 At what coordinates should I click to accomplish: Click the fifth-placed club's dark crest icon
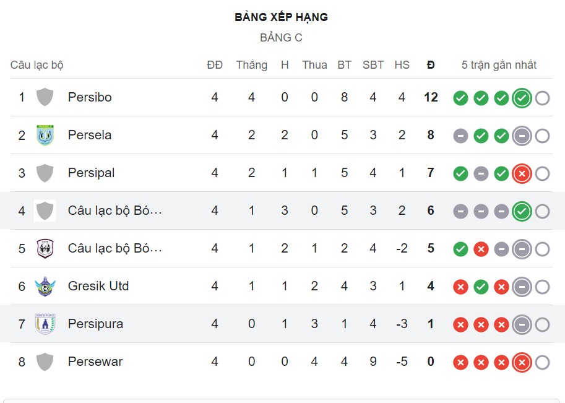(44, 248)
